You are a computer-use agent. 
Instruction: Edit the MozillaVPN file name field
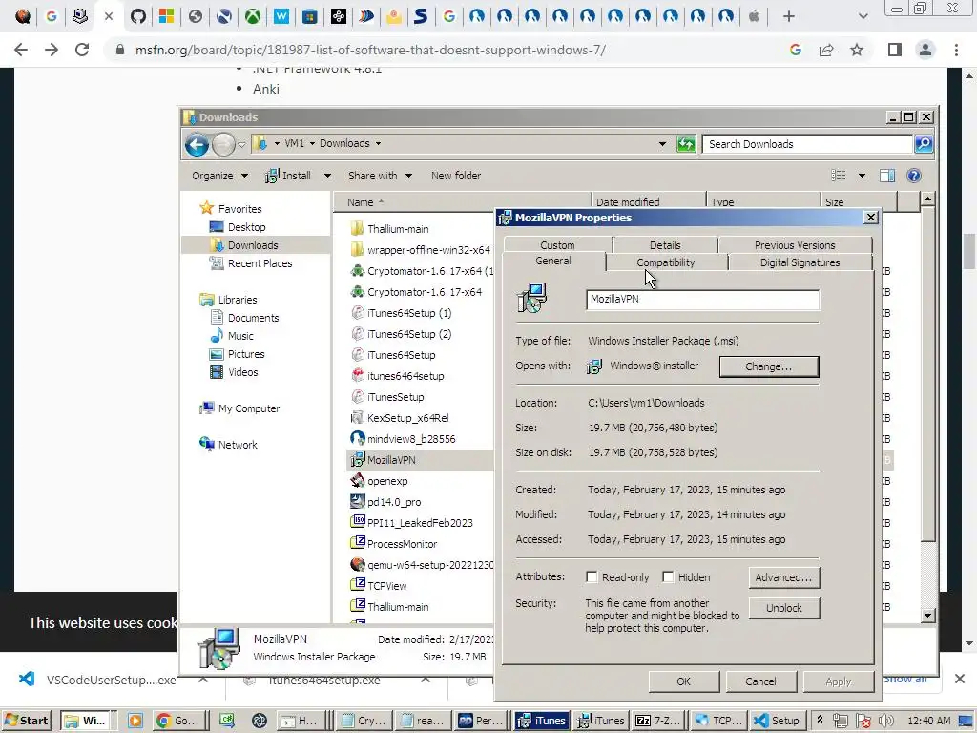702,299
